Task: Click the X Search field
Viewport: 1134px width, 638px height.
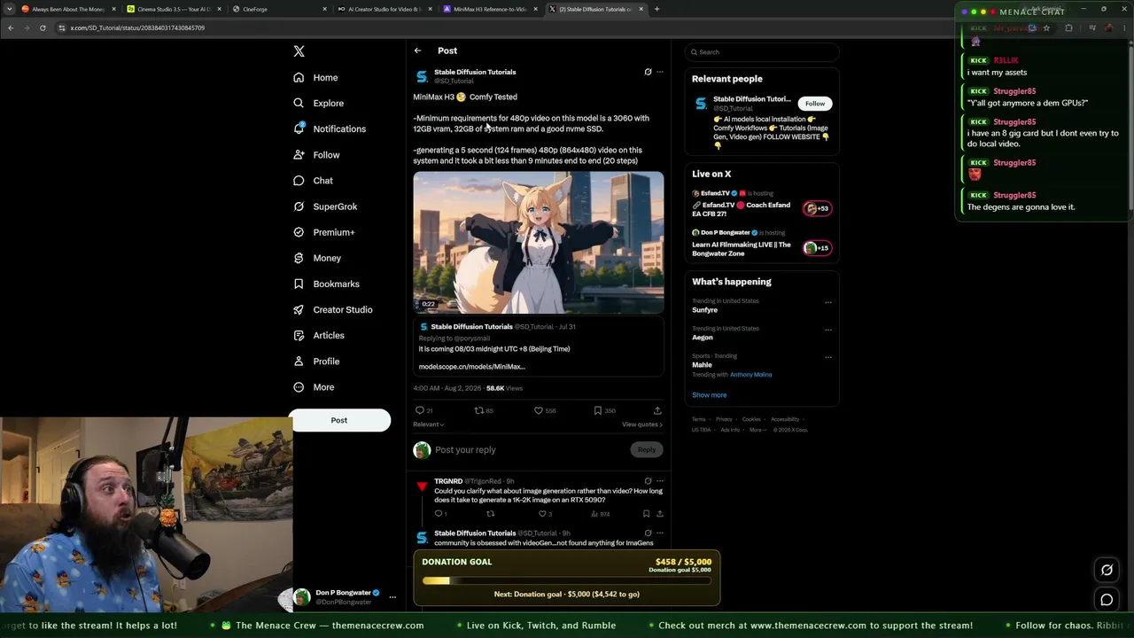Action: point(762,52)
